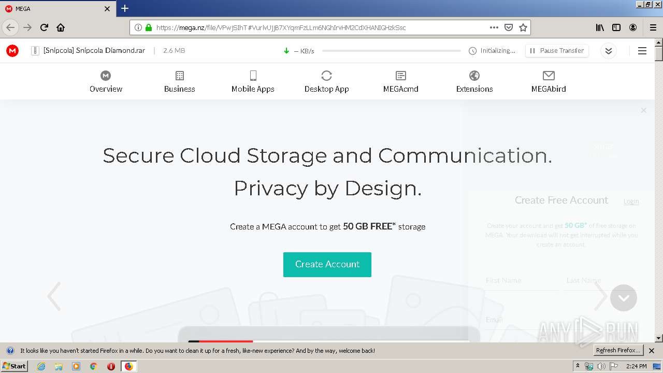Image resolution: width=663 pixels, height=373 pixels.
Task: Open Windows Media Player from taskbar
Action: coord(76,366)
